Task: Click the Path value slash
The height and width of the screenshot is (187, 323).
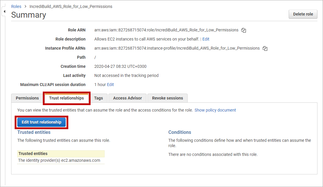Action: tap(95, 57)
